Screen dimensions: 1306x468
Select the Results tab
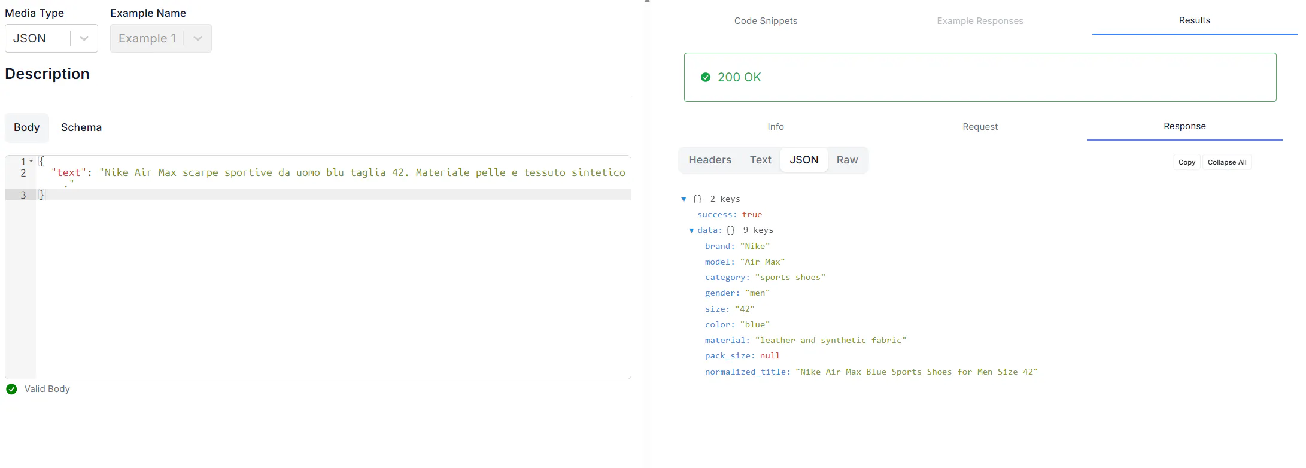[1194, 20]
